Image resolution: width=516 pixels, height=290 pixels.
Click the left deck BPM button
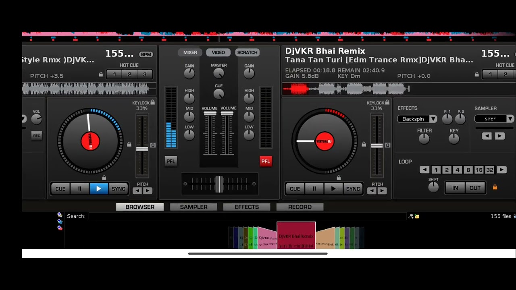tap(146, 54)
